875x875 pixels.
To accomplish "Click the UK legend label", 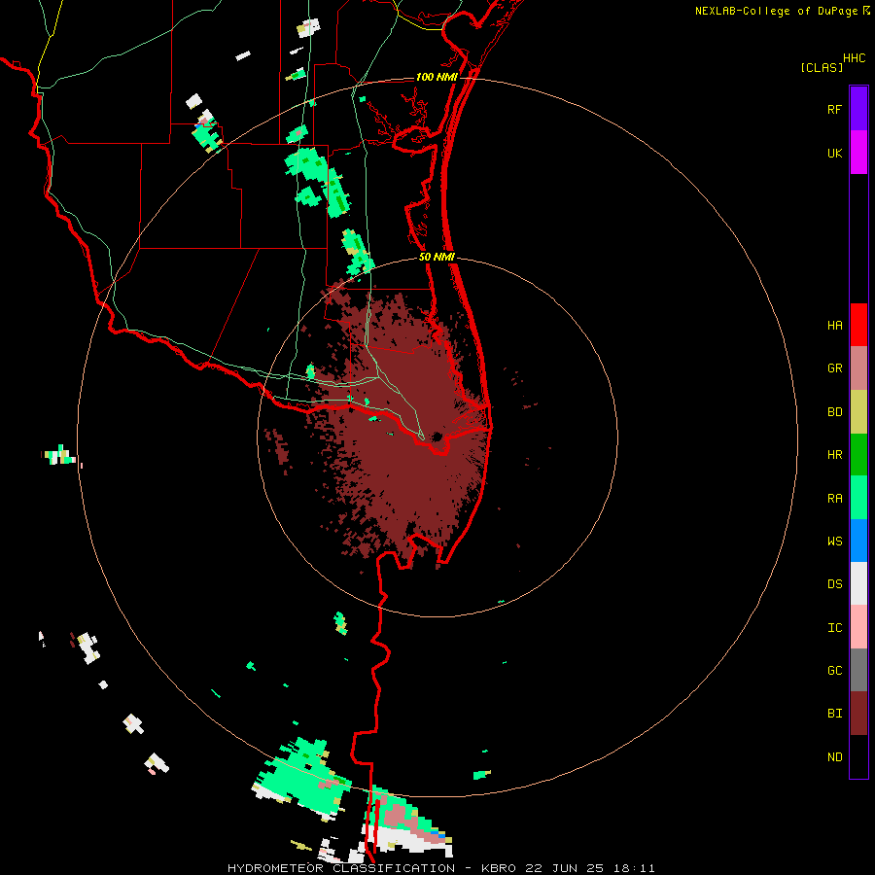I will pos(834,153).
